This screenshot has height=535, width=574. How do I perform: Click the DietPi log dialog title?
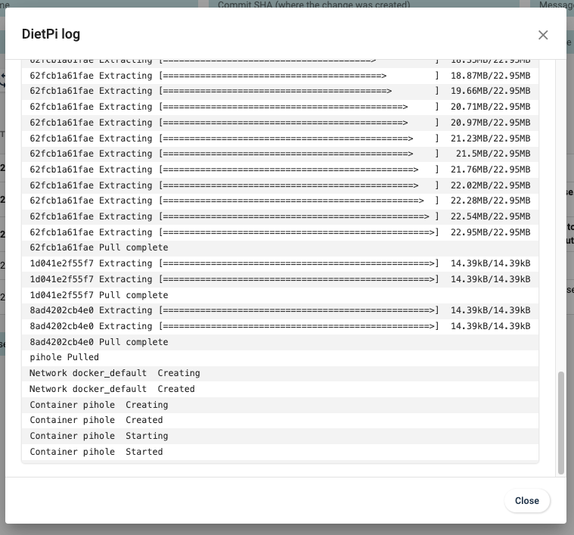click(x=51, y=34)
